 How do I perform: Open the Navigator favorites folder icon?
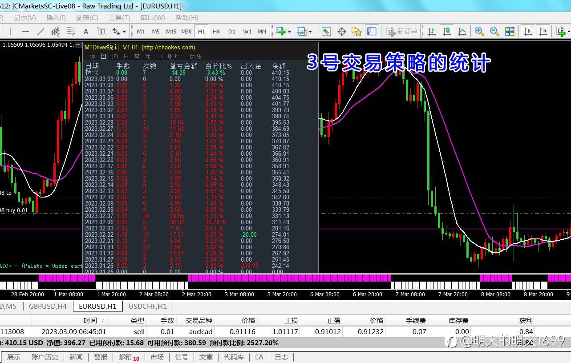tap(356, 31)
